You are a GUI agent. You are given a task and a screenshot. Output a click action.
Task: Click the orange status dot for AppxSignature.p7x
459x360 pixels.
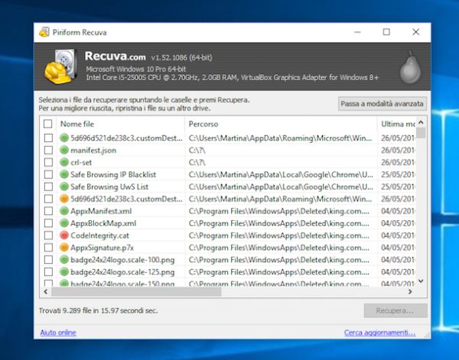click(64, 248)
